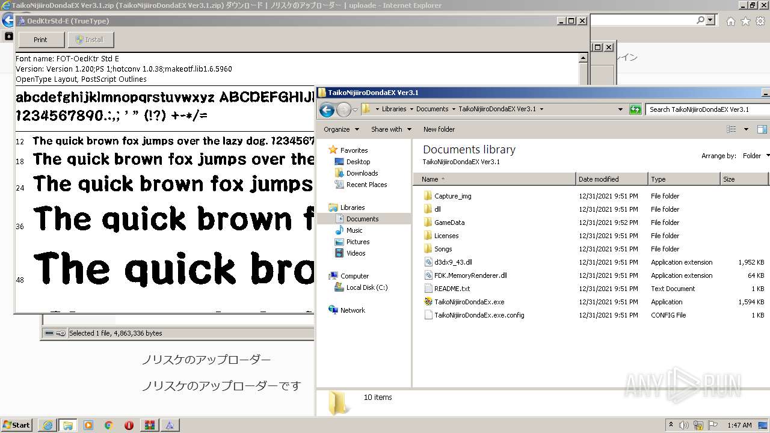Click the green refresh icon beside address bar

click(x=635, y=109)
